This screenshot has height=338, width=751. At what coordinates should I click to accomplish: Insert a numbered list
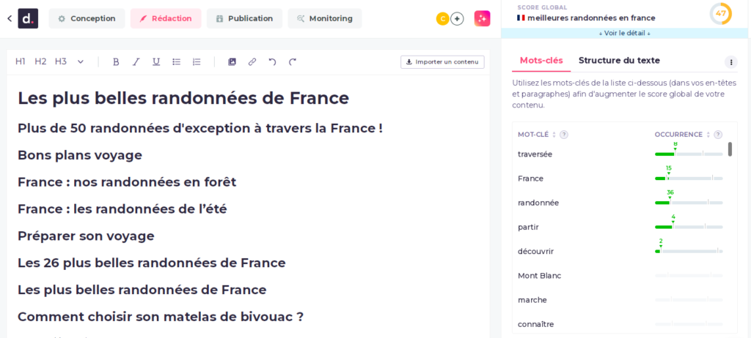coord(197,62)
